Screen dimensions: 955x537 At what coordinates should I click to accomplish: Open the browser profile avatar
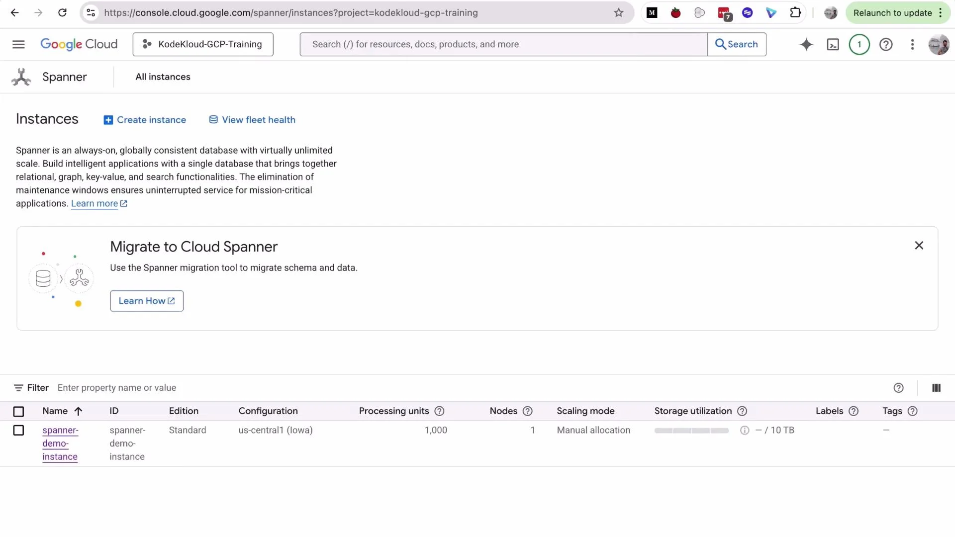[831, 13]
